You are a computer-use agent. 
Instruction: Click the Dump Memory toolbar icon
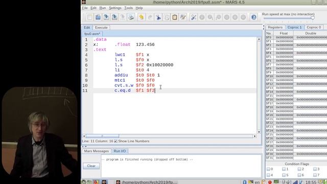tap(123, 17)
